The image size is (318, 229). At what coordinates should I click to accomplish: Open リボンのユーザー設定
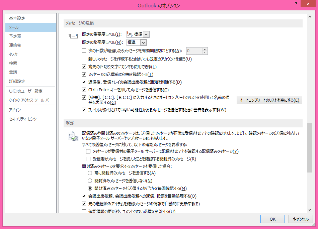(30, 91)
